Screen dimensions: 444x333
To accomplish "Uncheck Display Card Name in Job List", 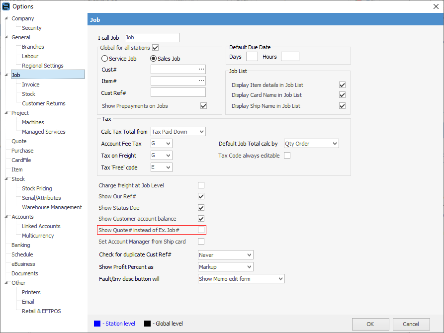I will (x=342, y=95).
